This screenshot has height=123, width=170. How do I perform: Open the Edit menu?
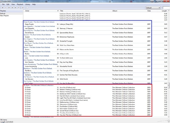[8, 4]
